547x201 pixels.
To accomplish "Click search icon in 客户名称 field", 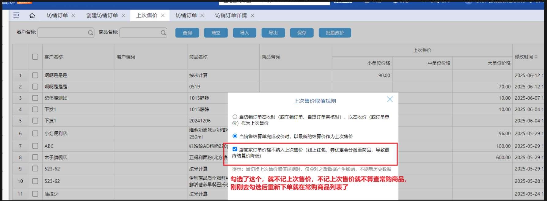I will click(x=91, y=33).
